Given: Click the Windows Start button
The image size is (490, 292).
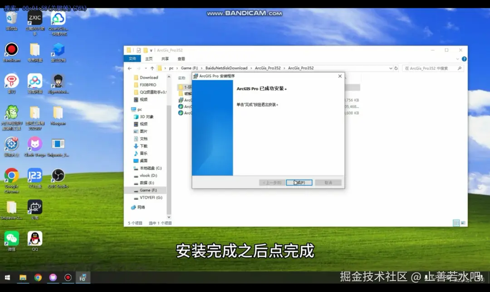Looking at the screenshot, I should [7, 277].
